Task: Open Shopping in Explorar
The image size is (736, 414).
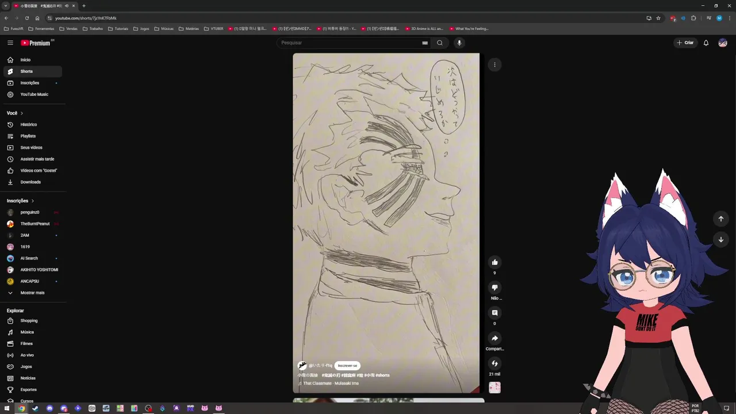Action: [33, 321]
